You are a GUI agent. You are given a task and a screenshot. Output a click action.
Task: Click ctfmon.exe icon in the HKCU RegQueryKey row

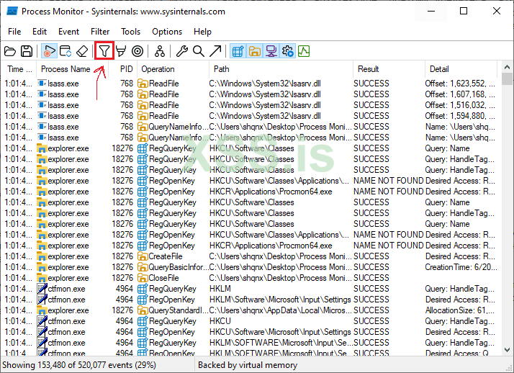(x=42, y=321)
